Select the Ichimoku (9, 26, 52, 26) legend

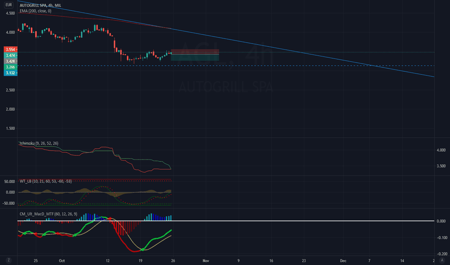click(39, 143)
